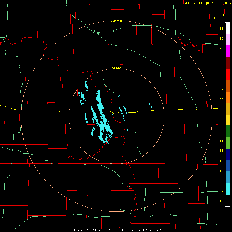Viewport: 232px width, 232px height.
Task: Click the 38 legend value
Action: tap(221, 100)
